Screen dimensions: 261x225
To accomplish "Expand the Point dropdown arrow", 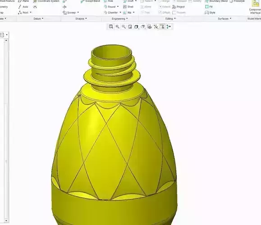I will click(x=31, y=13).
